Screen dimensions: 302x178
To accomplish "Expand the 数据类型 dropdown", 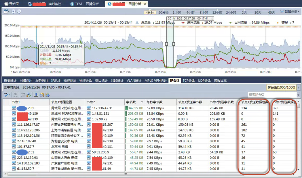I will 290,12.
